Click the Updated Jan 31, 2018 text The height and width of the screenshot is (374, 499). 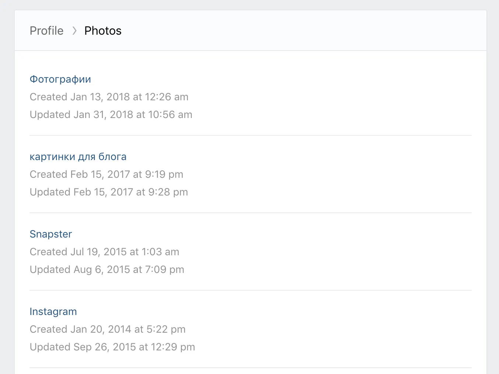(111, 115)
